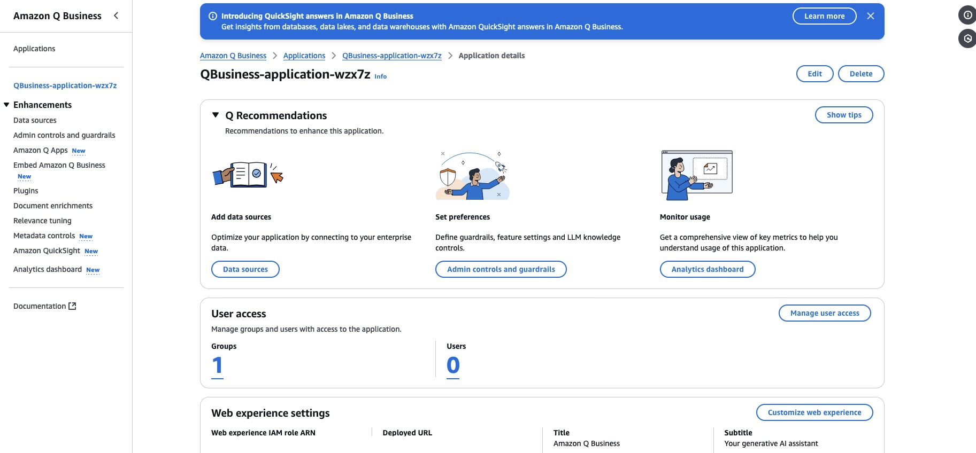The width and height of the screenshot is (976, 453).
Task: Open Documentation external link icon
Action: [72, 306]
